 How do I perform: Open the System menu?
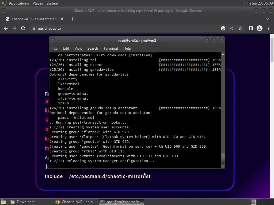tap(52, 3)
